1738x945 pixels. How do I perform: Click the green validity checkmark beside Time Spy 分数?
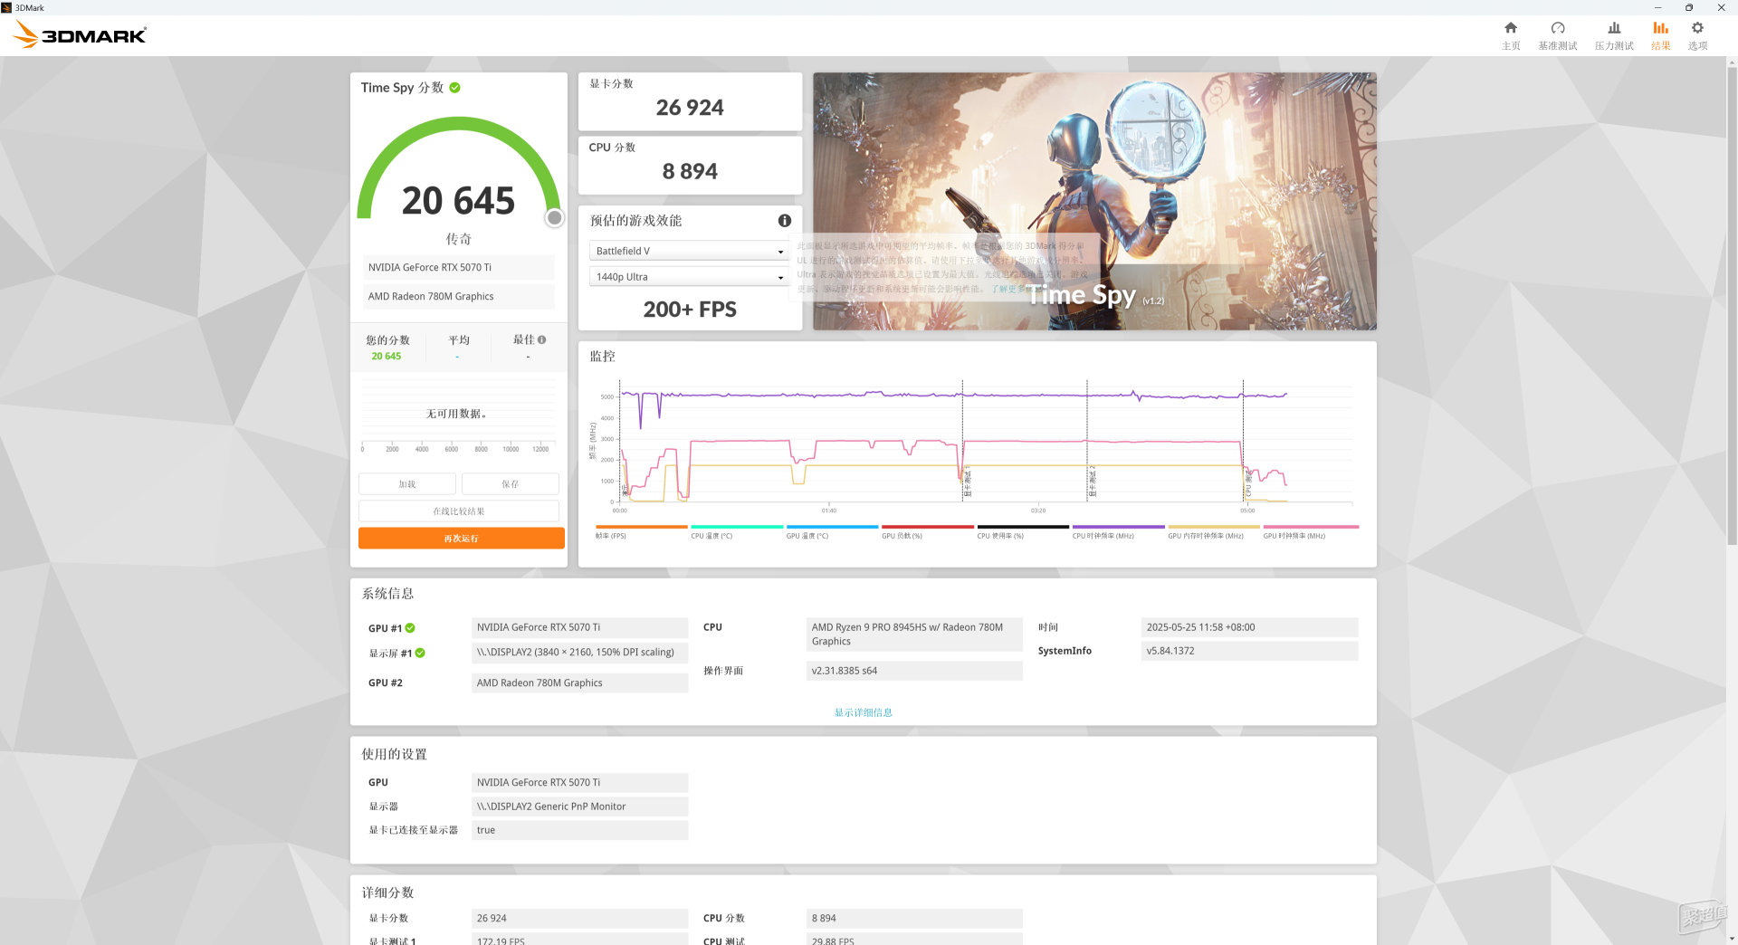(x=454, y=88)
